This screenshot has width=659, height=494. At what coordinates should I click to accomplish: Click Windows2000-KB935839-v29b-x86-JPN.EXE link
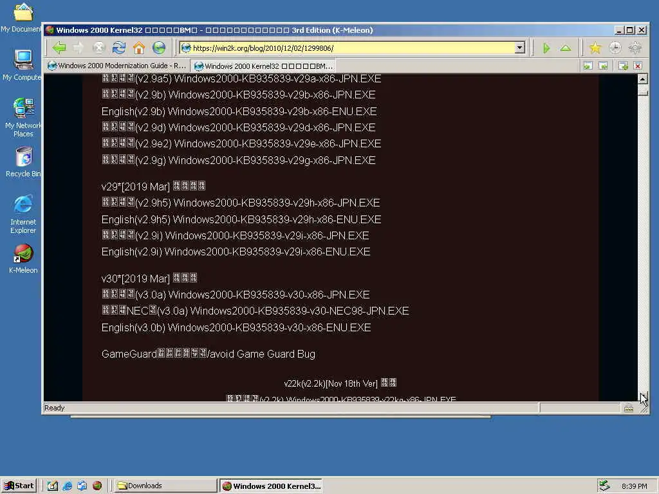coord(272,95)
